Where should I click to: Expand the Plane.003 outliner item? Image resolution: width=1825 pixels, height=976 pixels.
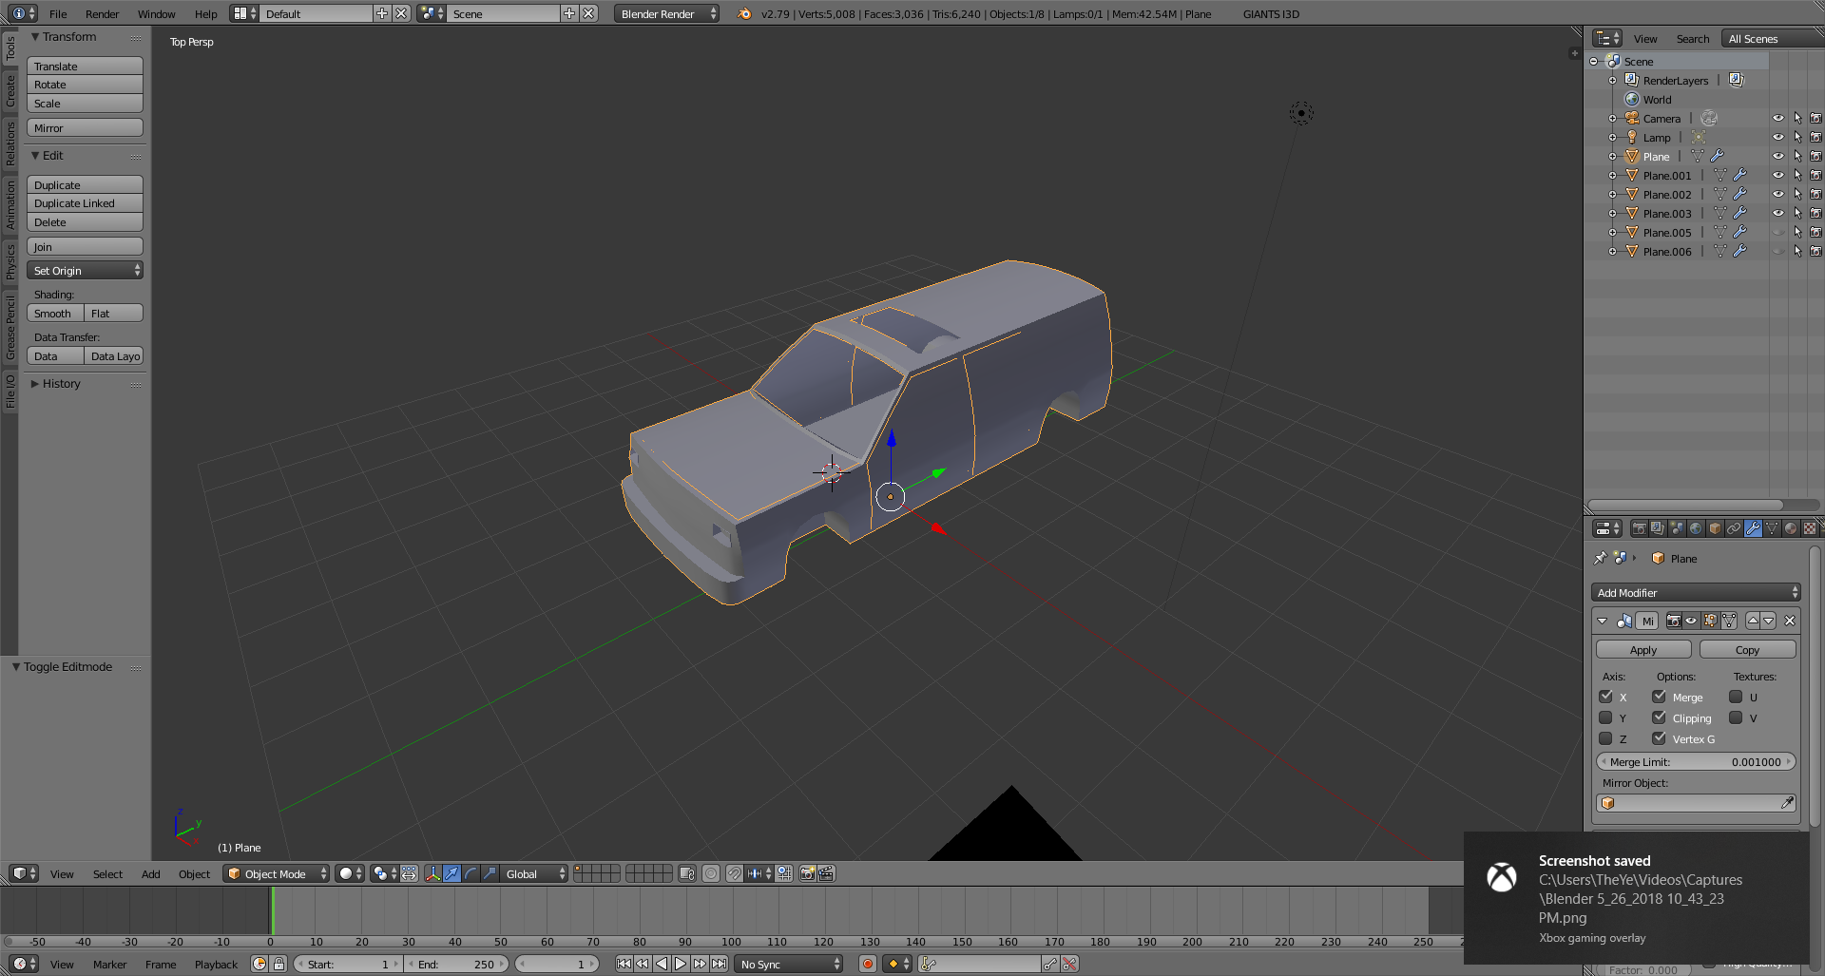1612,214
